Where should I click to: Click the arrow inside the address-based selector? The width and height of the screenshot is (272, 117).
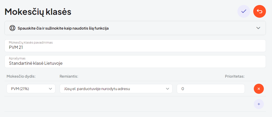tap(168, 89)
